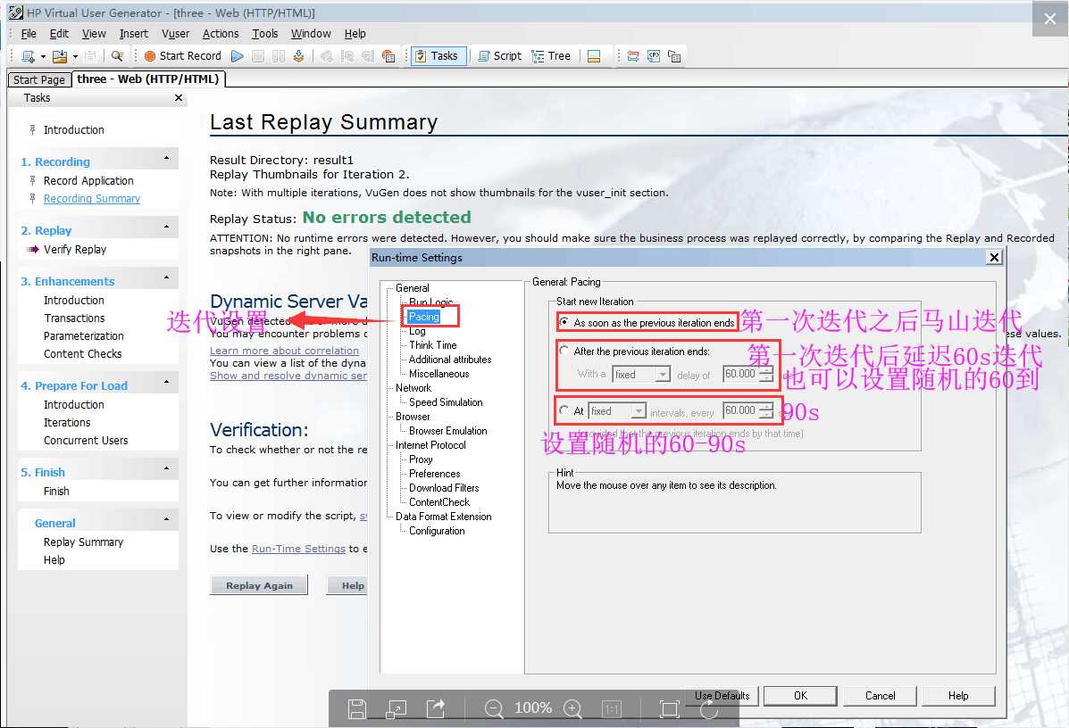Screen dimensions: 1069x728
Task: Click OK in Run-time Settings
Action: click(800, 695)
